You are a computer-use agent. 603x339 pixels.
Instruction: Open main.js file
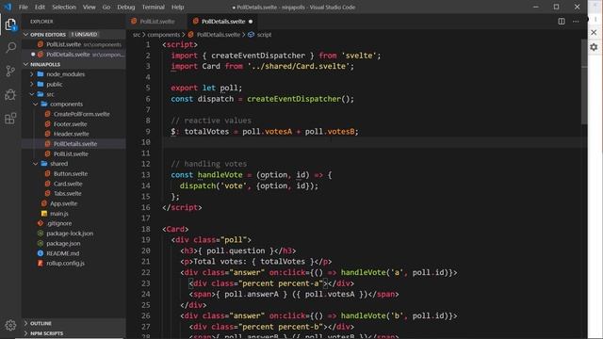coord(58,214)
